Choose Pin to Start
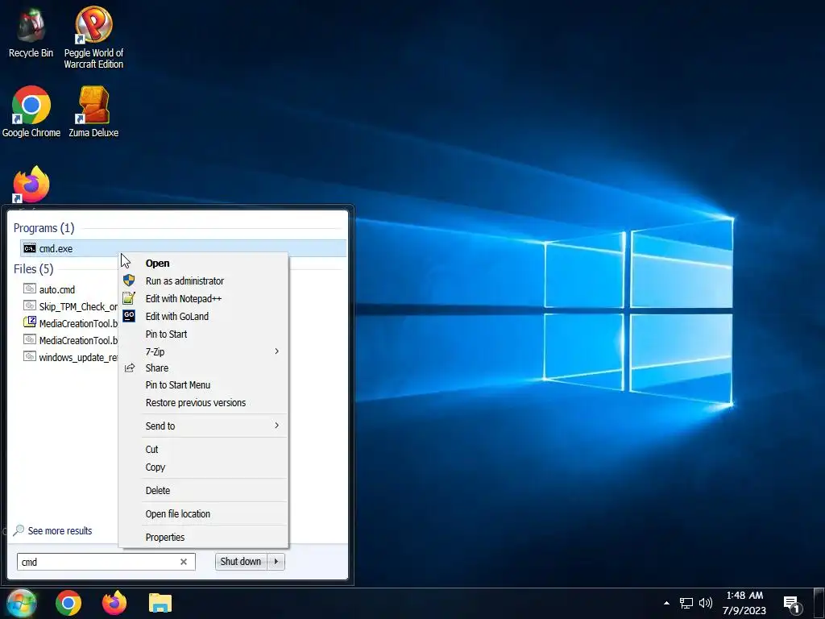The width and height of the screenshot is (825, 619). tap(204, 334)
